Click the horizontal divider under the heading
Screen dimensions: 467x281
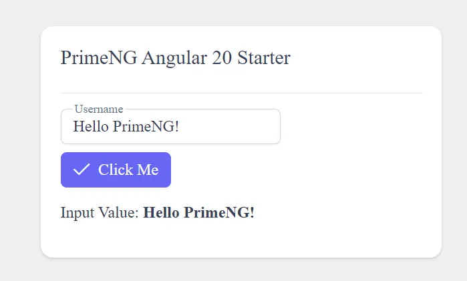[241, 93]
